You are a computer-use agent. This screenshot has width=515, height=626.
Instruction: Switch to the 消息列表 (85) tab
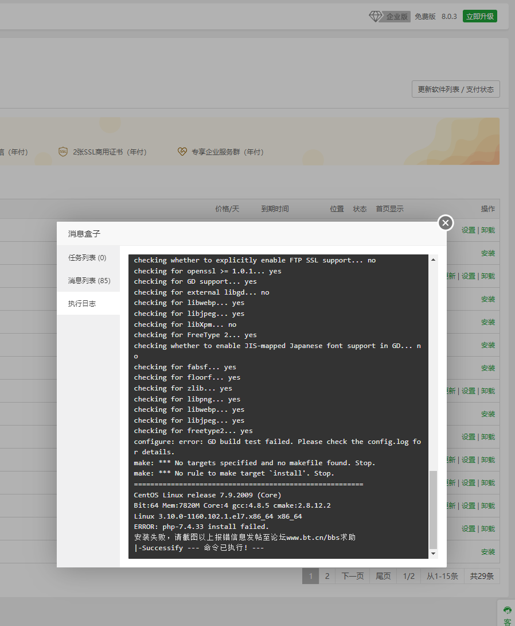[88, 281]
